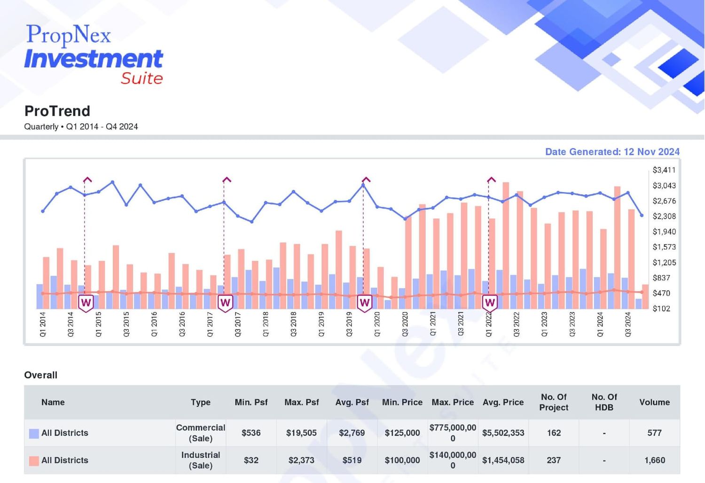The height and width of the screenshot is (483, 705).
Task: Click the purple caret above the Q1 2022 line
Action: [x=491, y=180]
